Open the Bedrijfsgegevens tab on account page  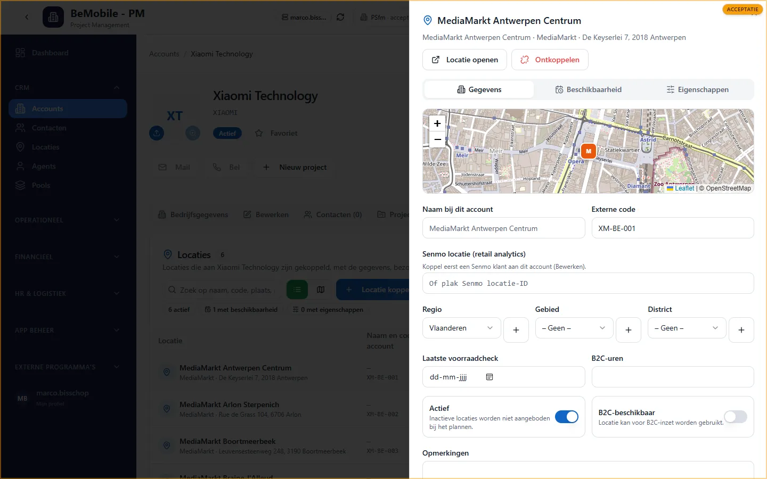pyautogui.click(x=193, y=214)
